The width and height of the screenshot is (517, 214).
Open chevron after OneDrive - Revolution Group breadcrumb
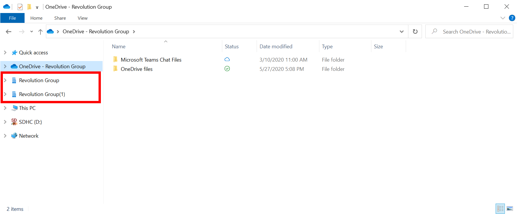click(x=134, y=32)
